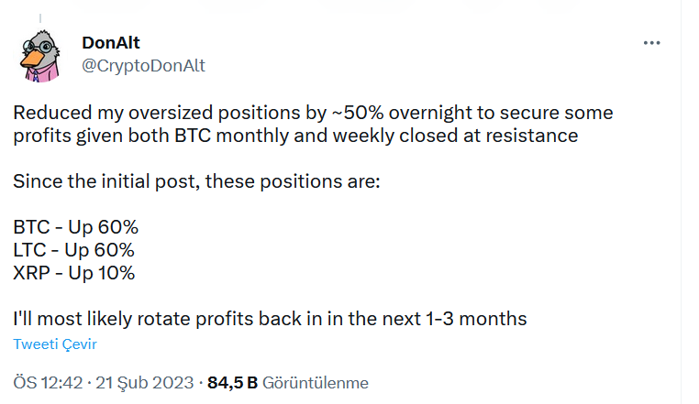699x404 pixels.
Task: Click 'Since the initial post' line
Action: (196, 181)
